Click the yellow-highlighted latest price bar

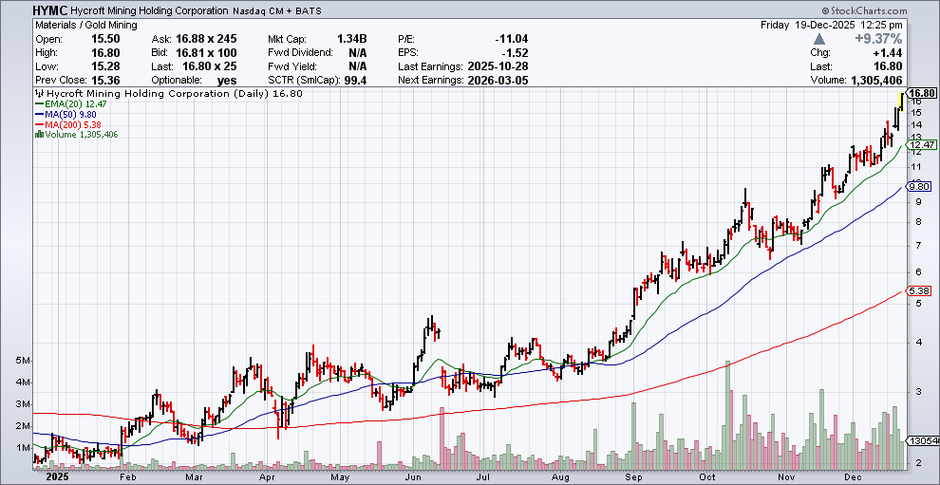click(x=901, y=102)
